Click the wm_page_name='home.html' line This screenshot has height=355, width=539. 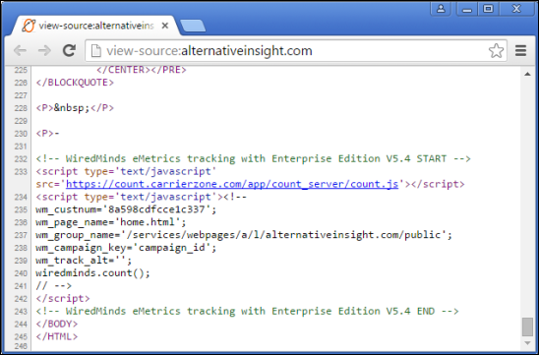(111, 222)
